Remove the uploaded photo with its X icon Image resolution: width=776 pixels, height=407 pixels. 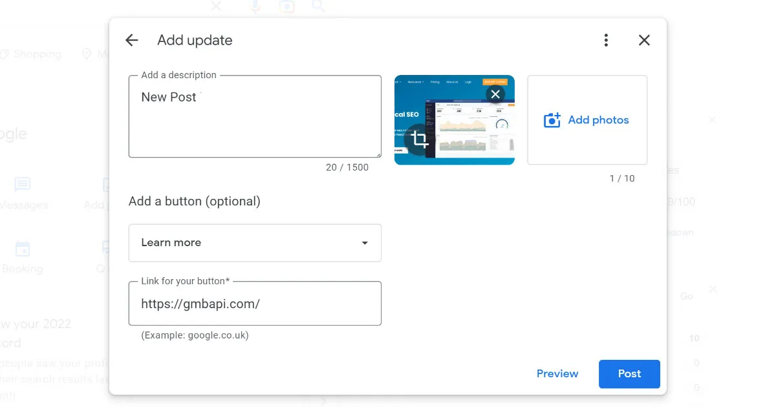(495, 94)
